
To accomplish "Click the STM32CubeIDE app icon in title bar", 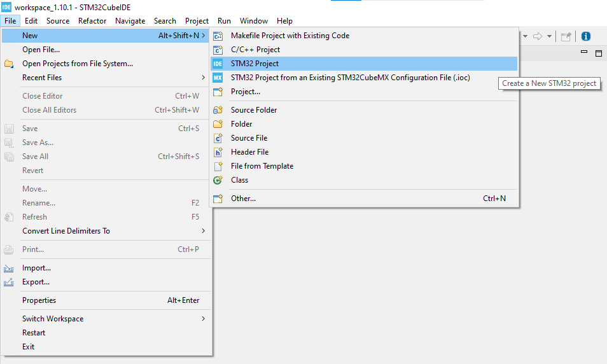I will pos(6,7).
